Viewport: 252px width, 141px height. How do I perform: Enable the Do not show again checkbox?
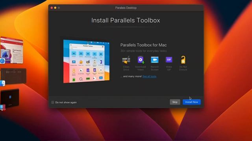(x=52, y=102)
